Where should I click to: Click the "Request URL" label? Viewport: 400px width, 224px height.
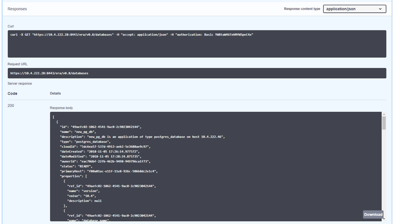(17, 64)
